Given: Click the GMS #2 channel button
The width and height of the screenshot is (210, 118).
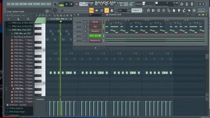Looking at the screenshot, I should (x=95, y=22).
